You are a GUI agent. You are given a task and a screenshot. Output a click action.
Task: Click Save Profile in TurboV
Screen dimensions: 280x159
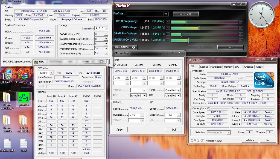click(186, 14)
